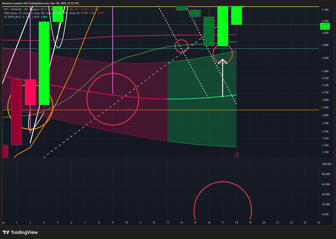Image resolution: width=336 pixels, height=239 pixels.
Task: Click the 5.400 price scale label
Action: (325, 10)
